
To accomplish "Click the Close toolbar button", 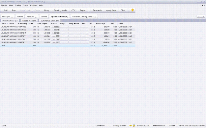I will point(37,10).
